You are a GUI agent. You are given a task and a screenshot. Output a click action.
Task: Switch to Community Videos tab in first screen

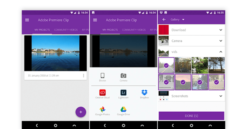pyautogui.click(x=66, y=30)
